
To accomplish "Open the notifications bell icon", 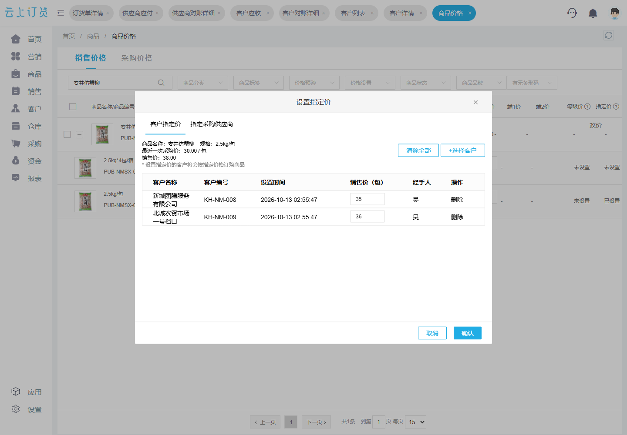I will (x=593, y=13).
